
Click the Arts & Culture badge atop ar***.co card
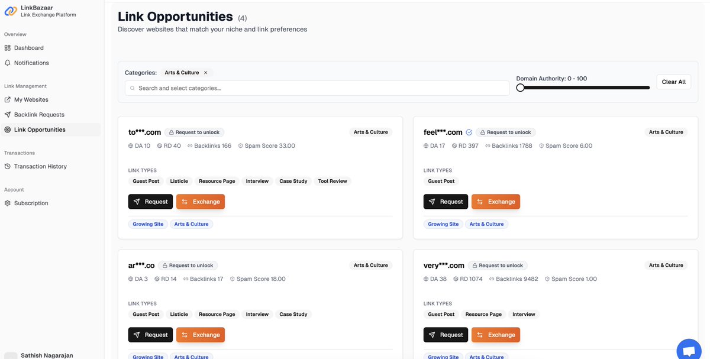tap(371, 266)
